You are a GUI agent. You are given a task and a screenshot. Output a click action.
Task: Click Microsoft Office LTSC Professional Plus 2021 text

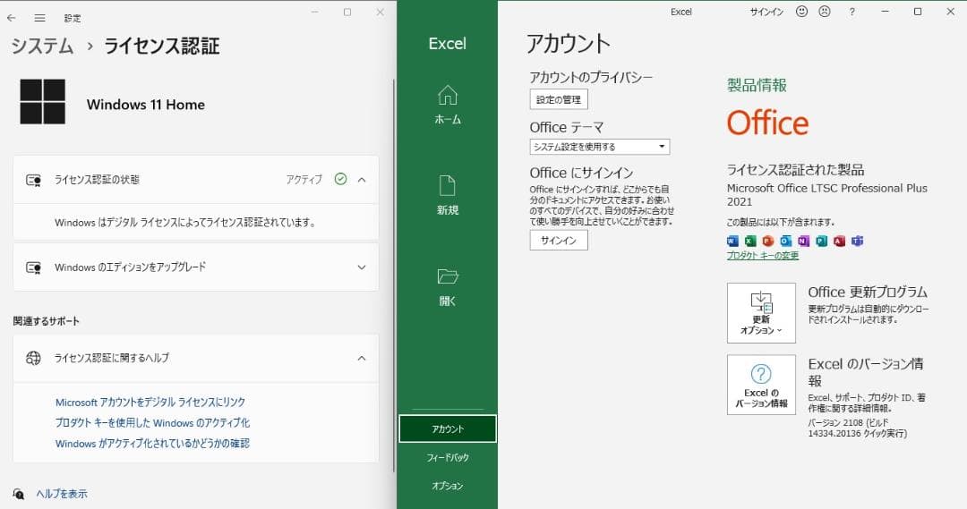tap(827, 195)
